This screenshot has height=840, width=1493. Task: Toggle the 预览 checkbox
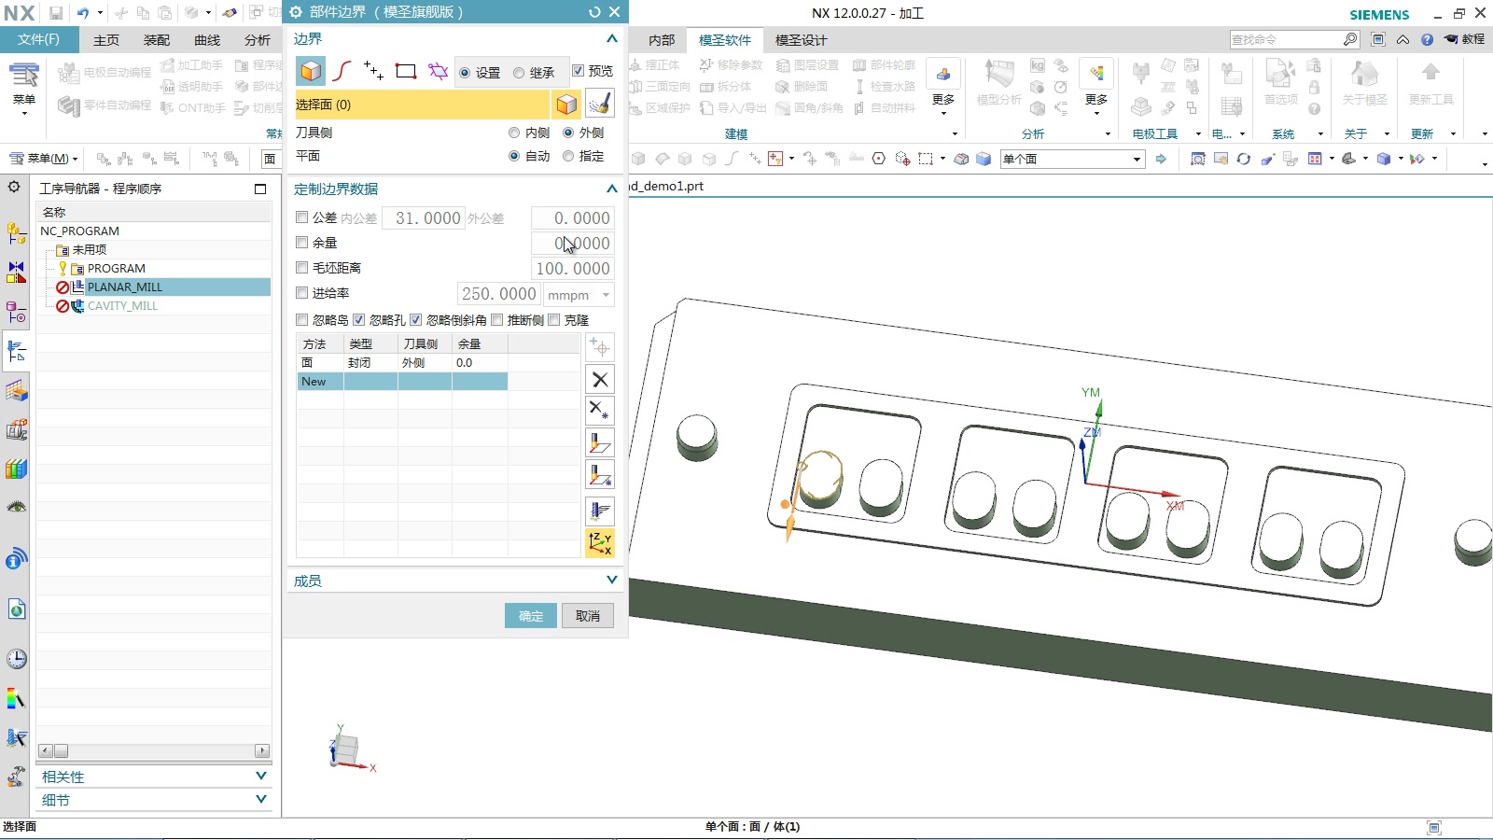(578, 71)
